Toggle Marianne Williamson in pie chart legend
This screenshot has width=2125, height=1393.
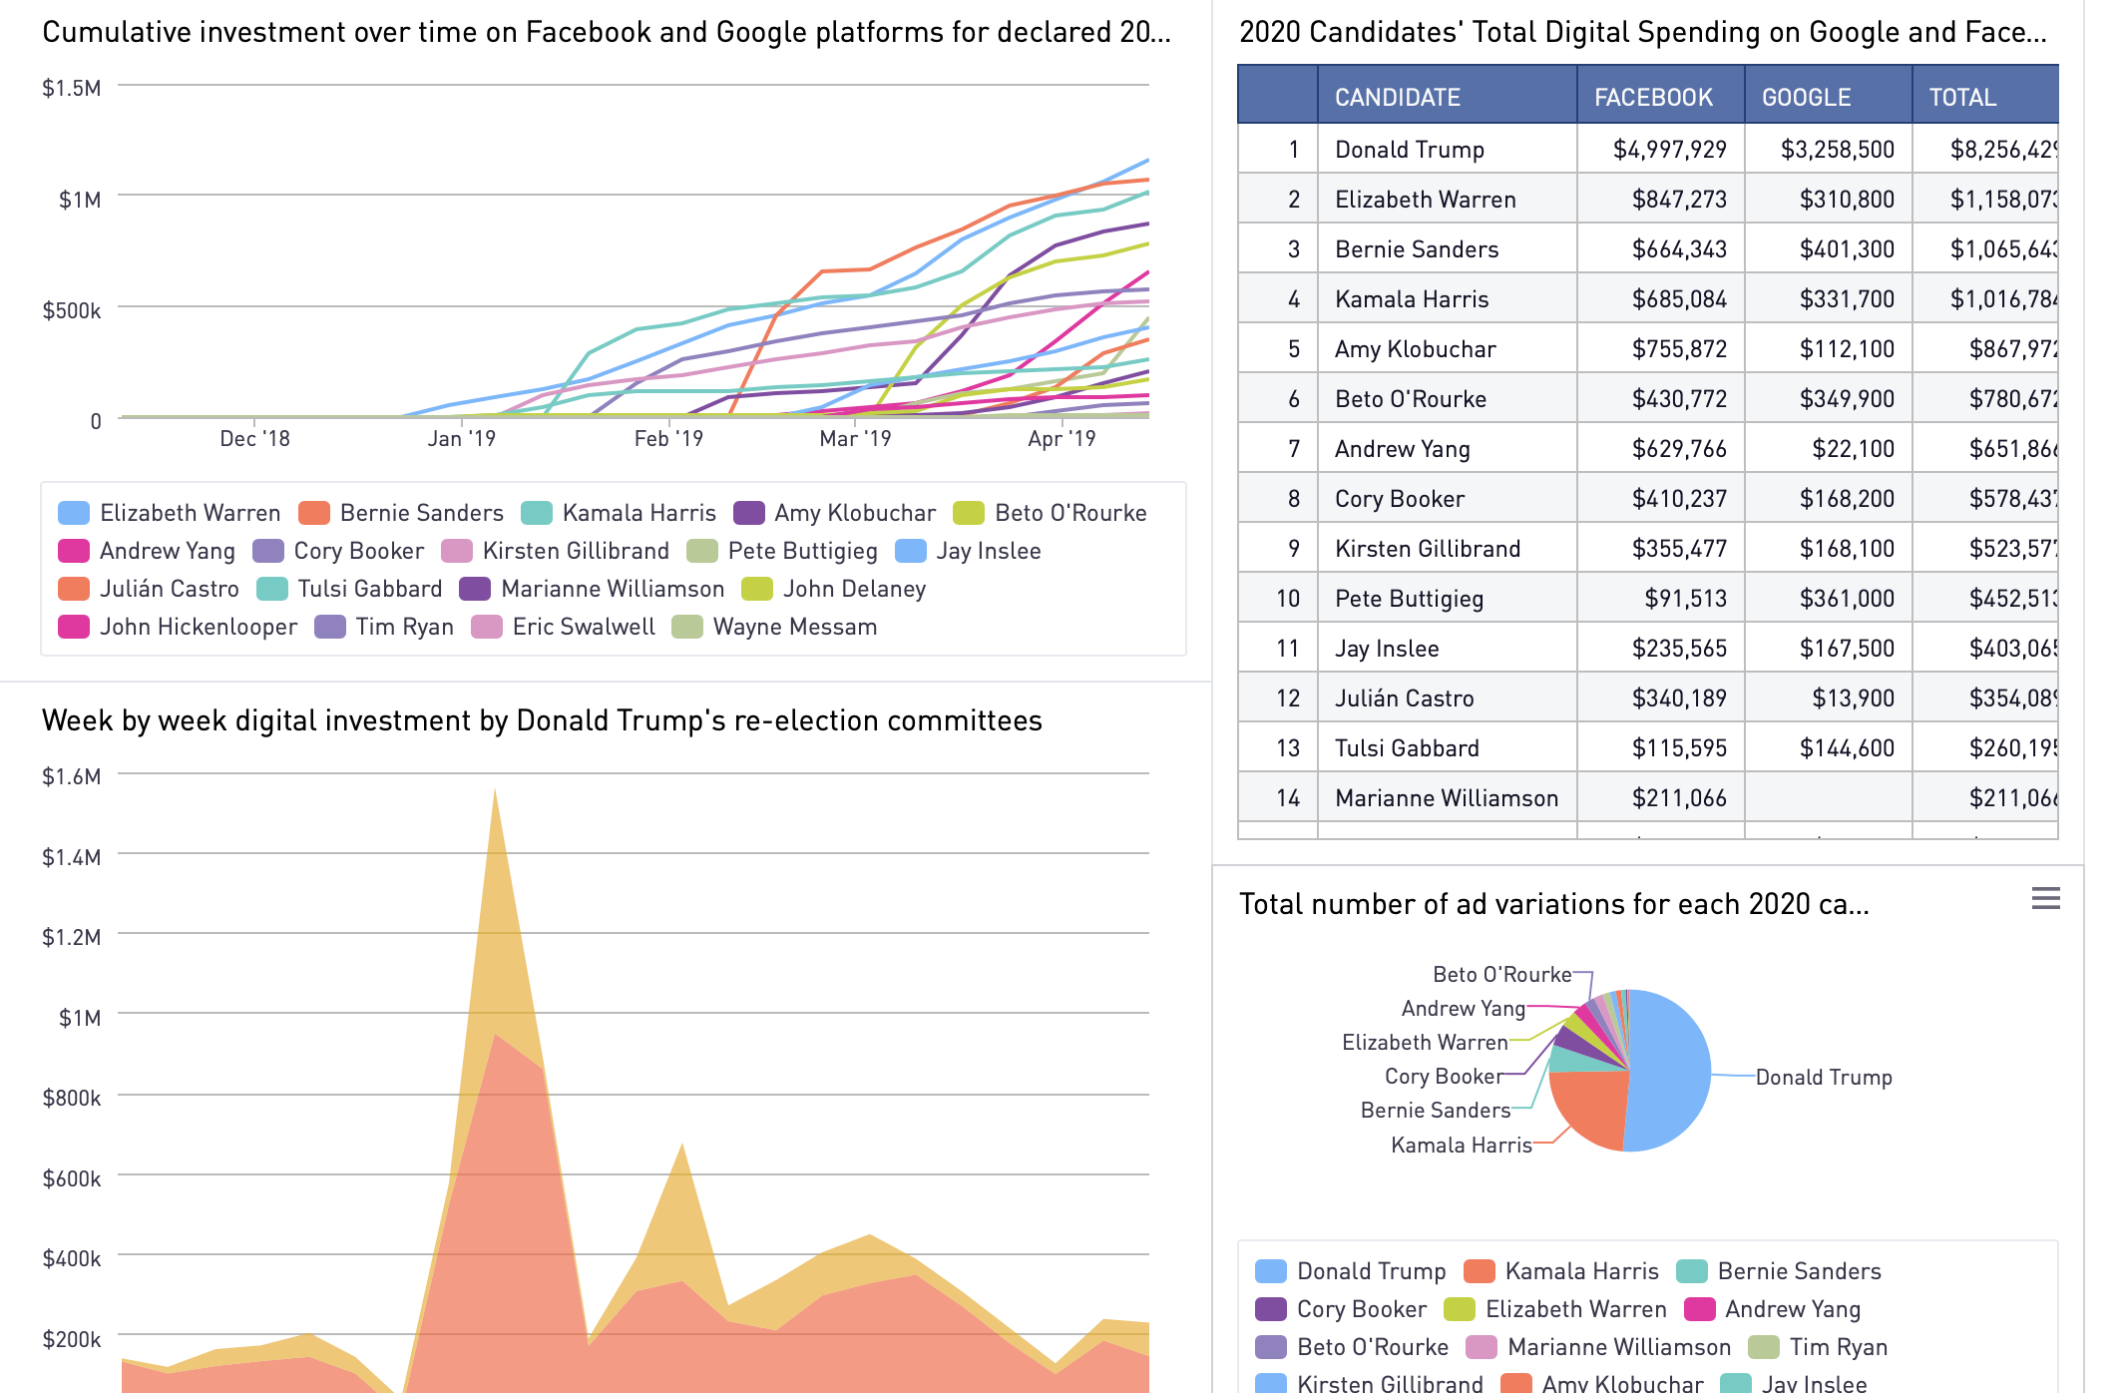click(1599, 1347)
